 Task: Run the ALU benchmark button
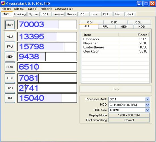tap(10, 37)
